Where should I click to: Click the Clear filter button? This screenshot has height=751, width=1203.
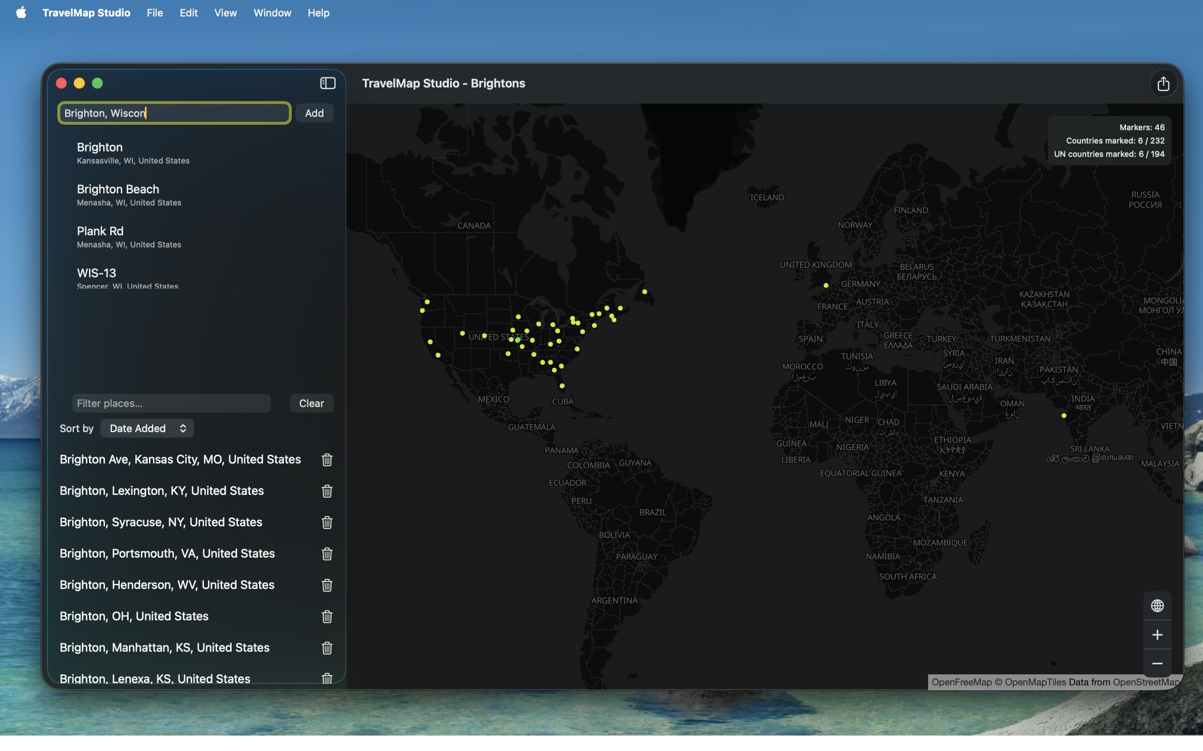point(311,403)
